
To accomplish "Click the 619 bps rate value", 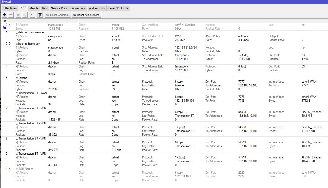I will click(117, 150).
